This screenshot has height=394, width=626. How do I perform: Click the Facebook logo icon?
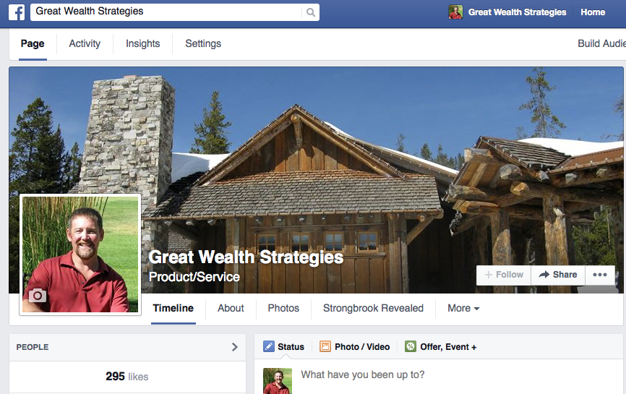point(17,12)
